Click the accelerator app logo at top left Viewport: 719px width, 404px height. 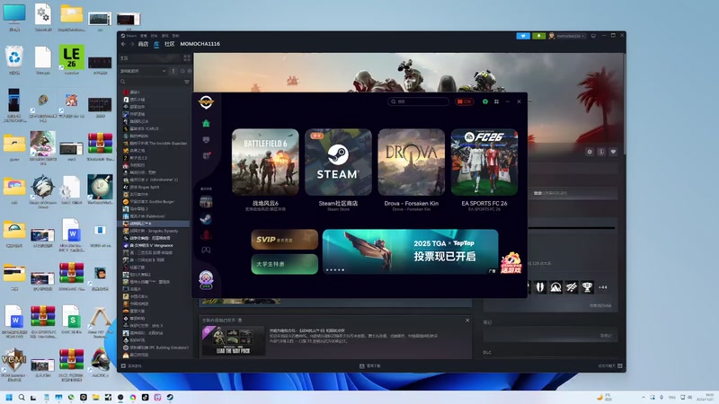[x=206, y=101]
